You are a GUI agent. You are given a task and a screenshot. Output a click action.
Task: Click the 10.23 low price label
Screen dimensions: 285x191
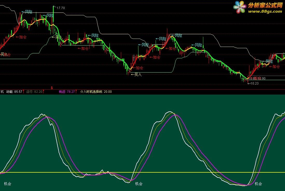tap(254, 83)
